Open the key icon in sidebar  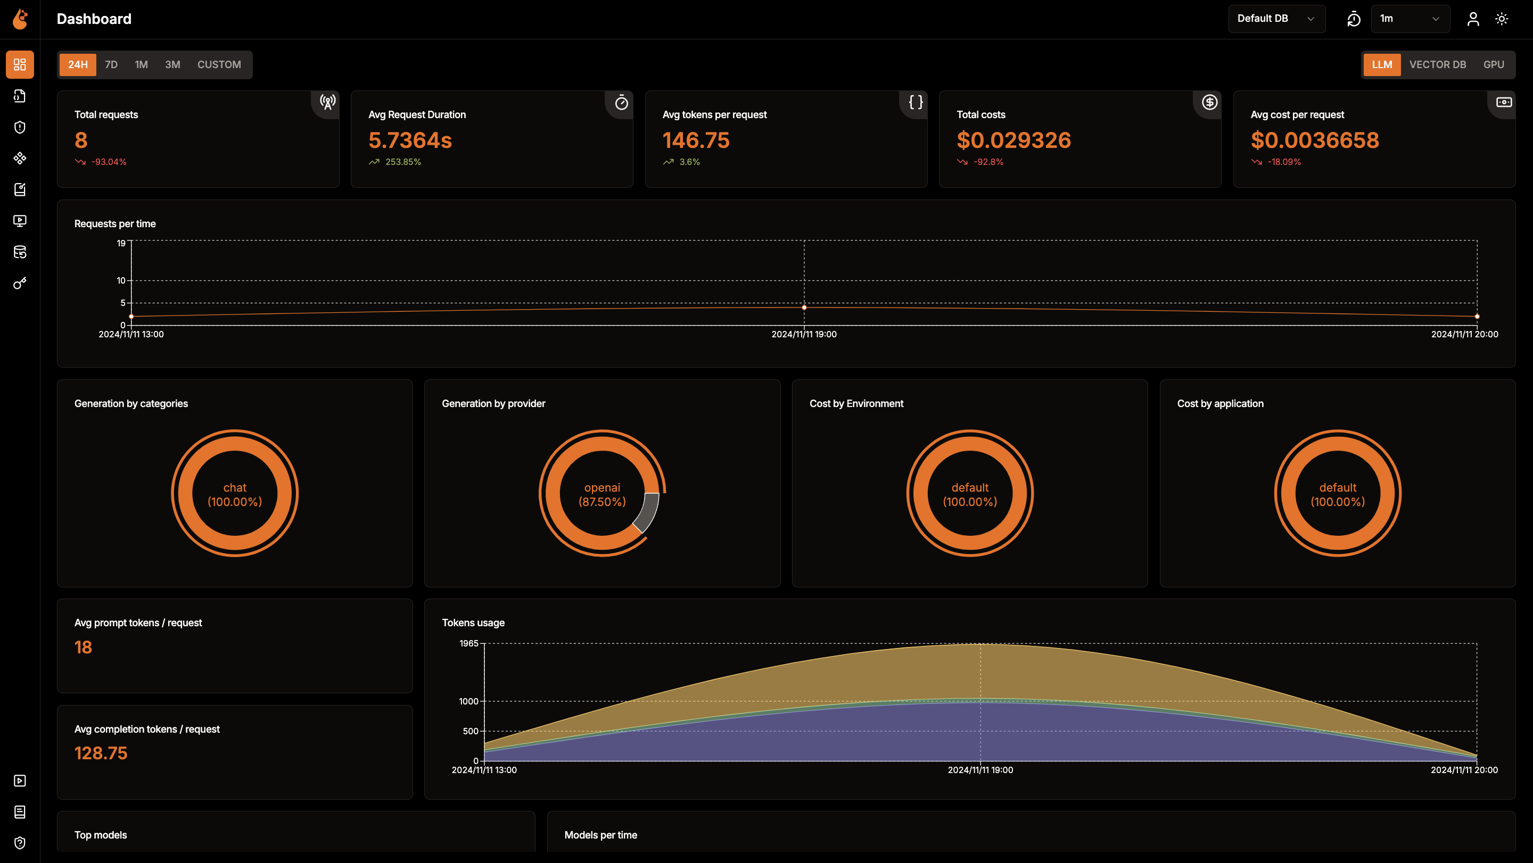point(20,283)
